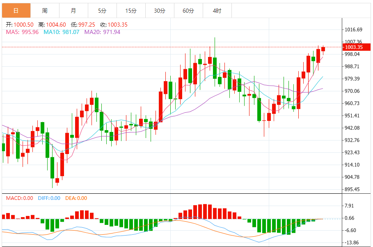Select the 15分 timeframe tab
The height and width of the screenshot is (247, 373).
(131, 11)
